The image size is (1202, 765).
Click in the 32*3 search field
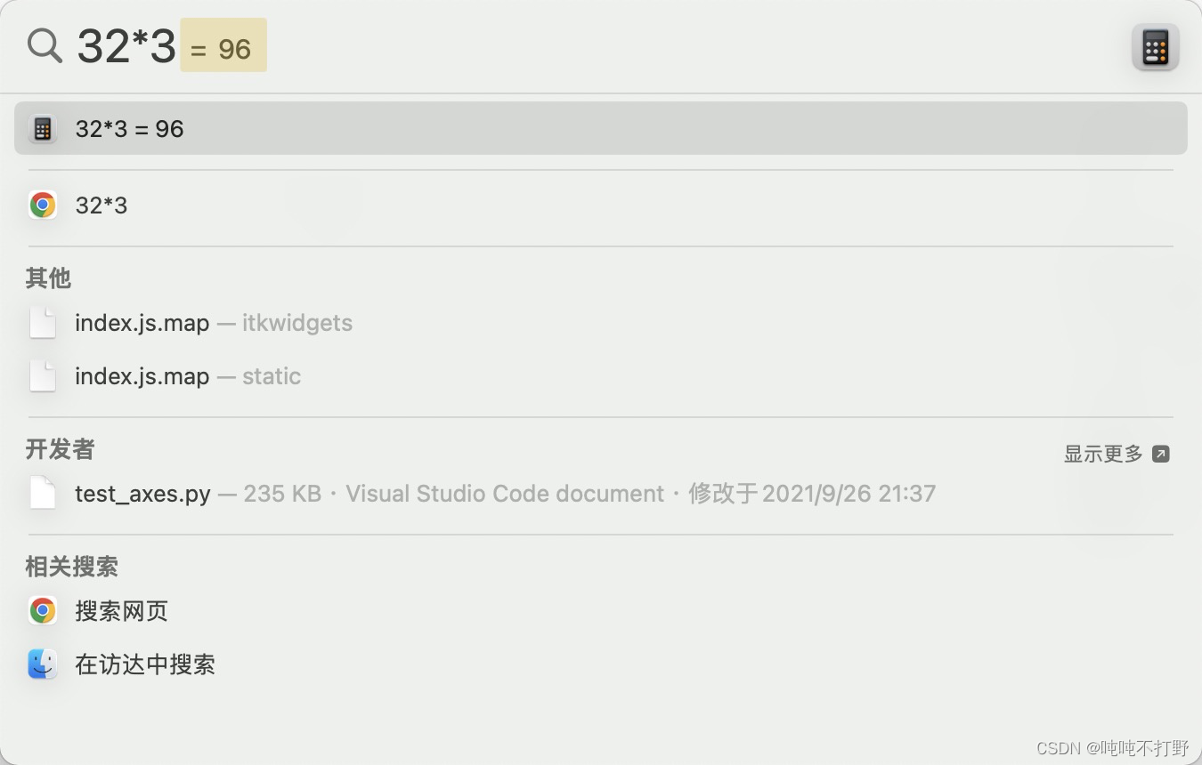126,46
